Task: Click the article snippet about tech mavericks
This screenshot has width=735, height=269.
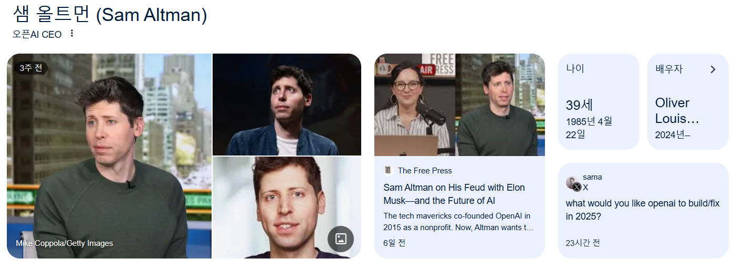Action: click(458, 222)
